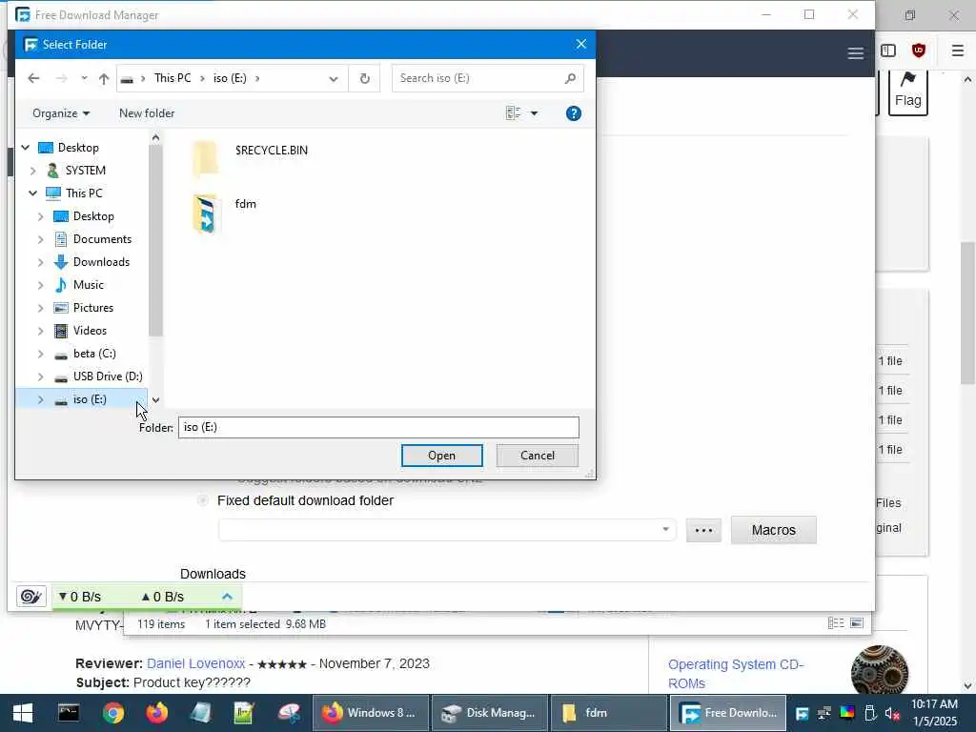Open Firefox sidebar toggle icon
The height and width of the screenshot is (732, 976).
888,51
